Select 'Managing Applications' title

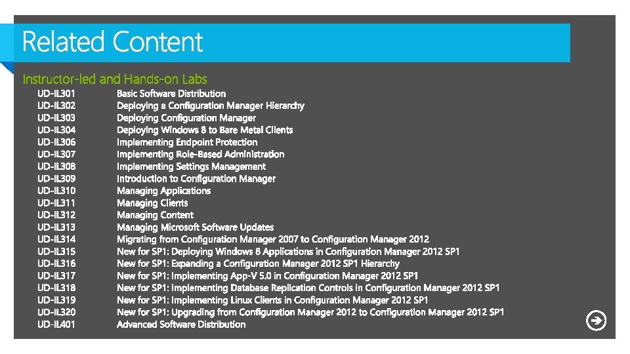163,191
